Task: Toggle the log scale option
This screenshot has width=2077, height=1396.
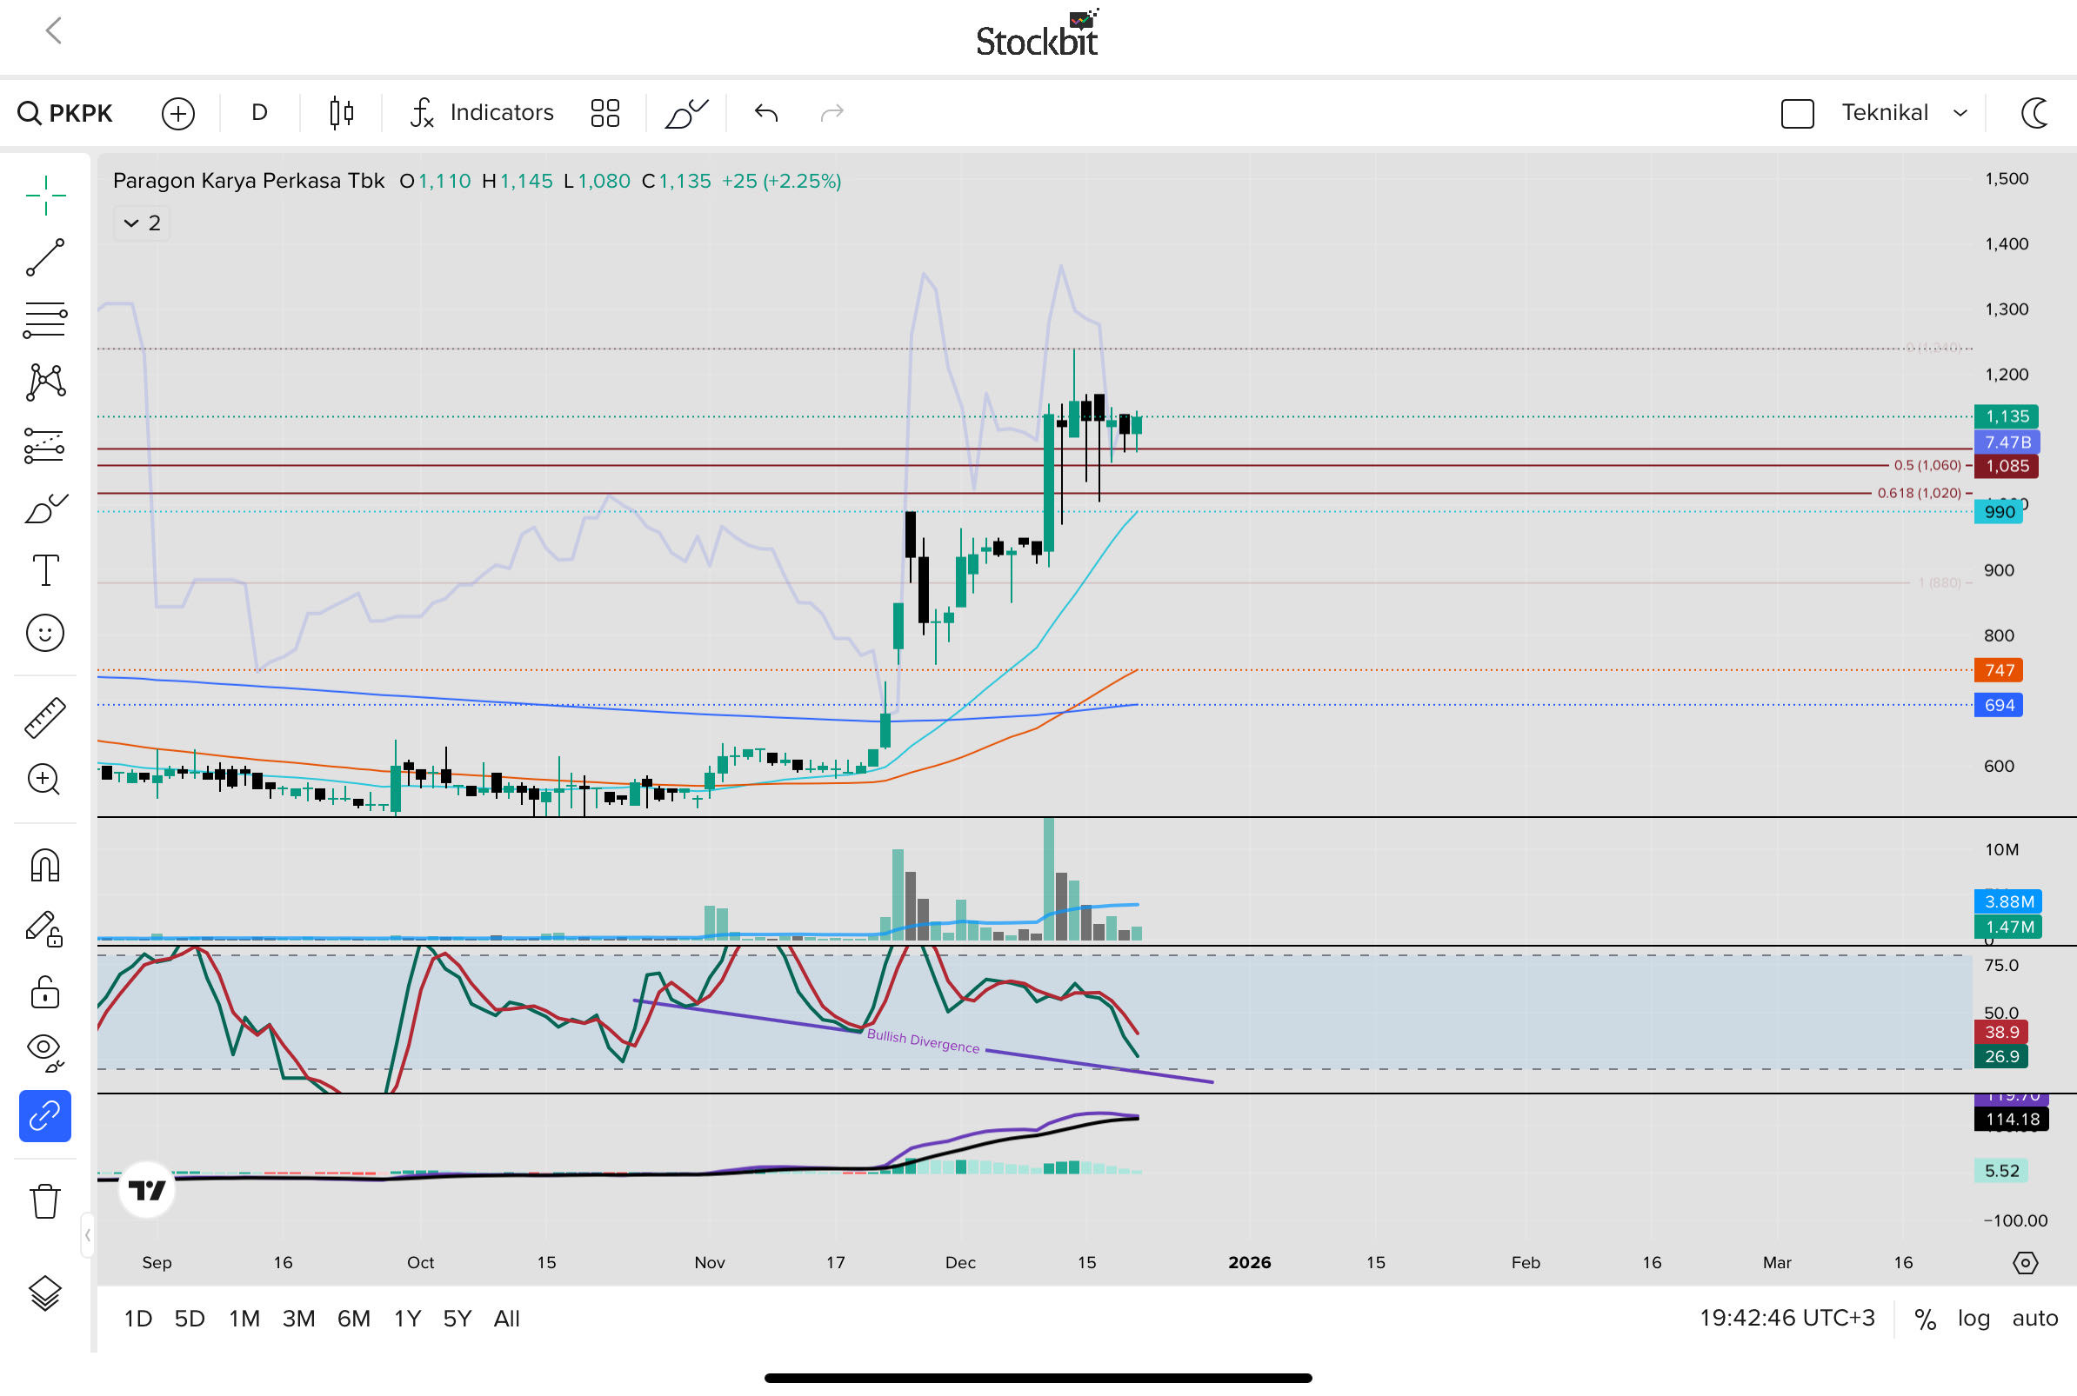Action: coord(1973,1319)
